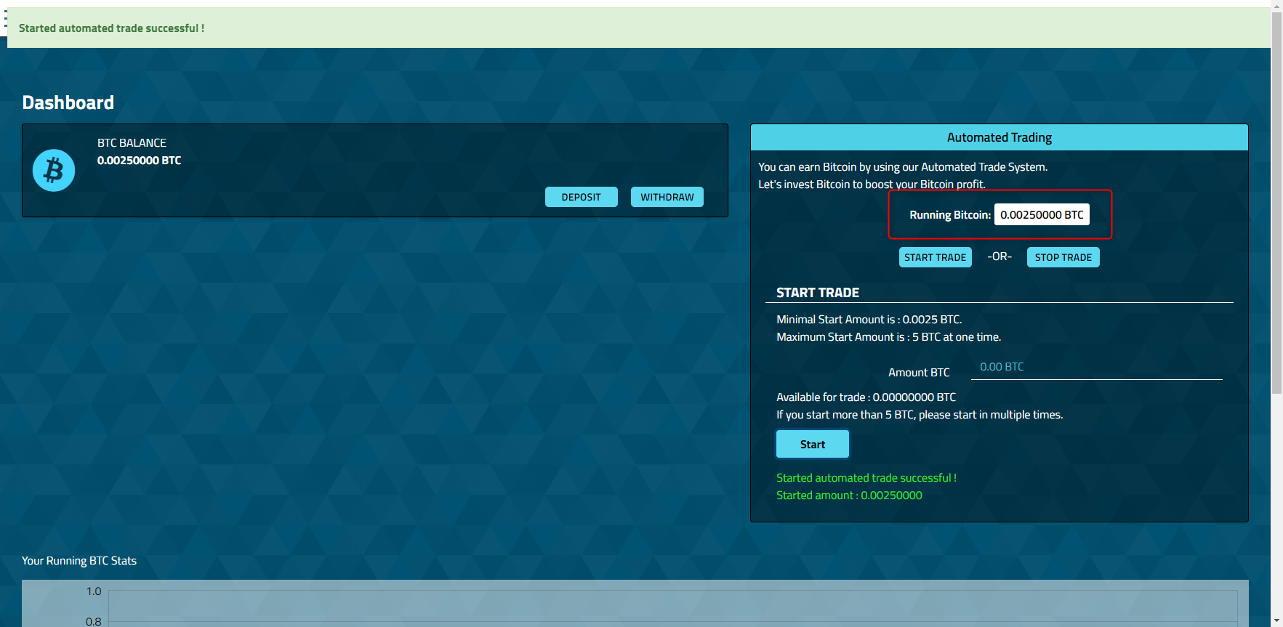Click the green 'Started automated trade successful !' panel message
Image resolution: width=1283 pixels, height=627 pixels.
pyautogui.click(x=866, y=478)
